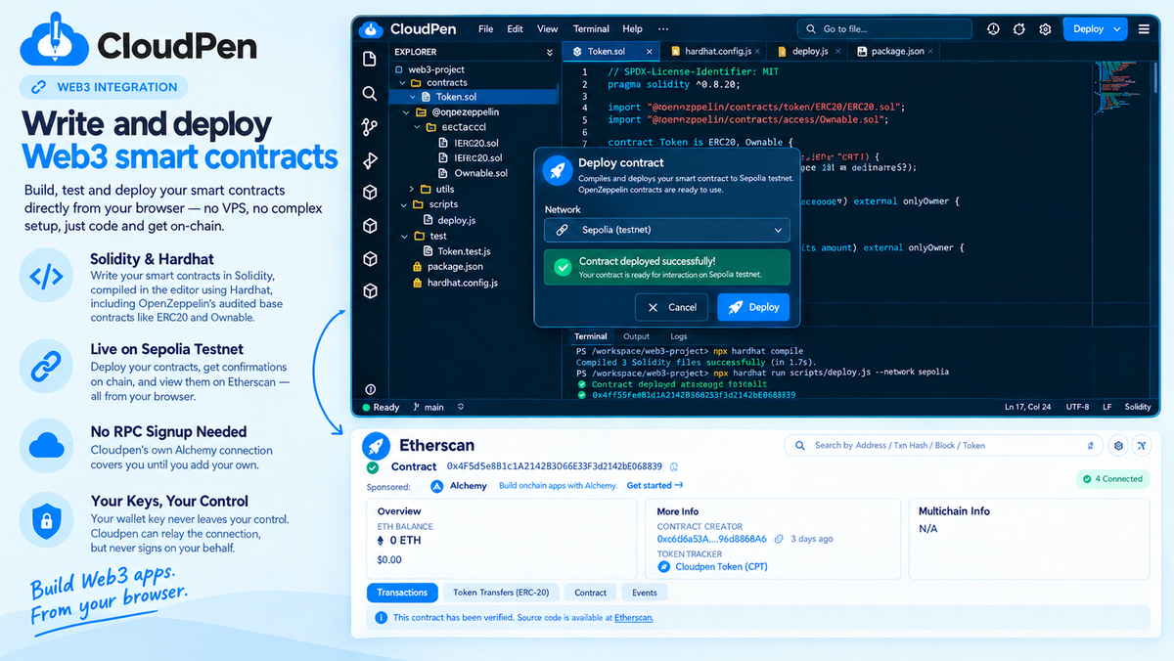Viewport: 1174px width, 661px height.
Task: Open the Run and Debug icon
Action: point(370,159)
